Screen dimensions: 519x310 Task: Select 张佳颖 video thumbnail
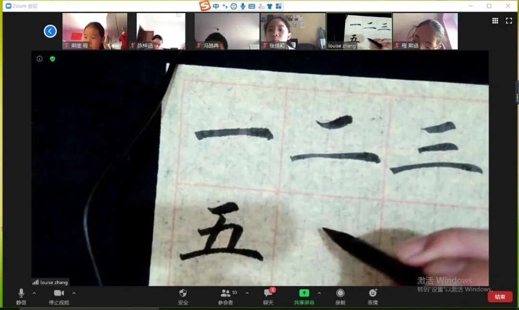point(293,31)
